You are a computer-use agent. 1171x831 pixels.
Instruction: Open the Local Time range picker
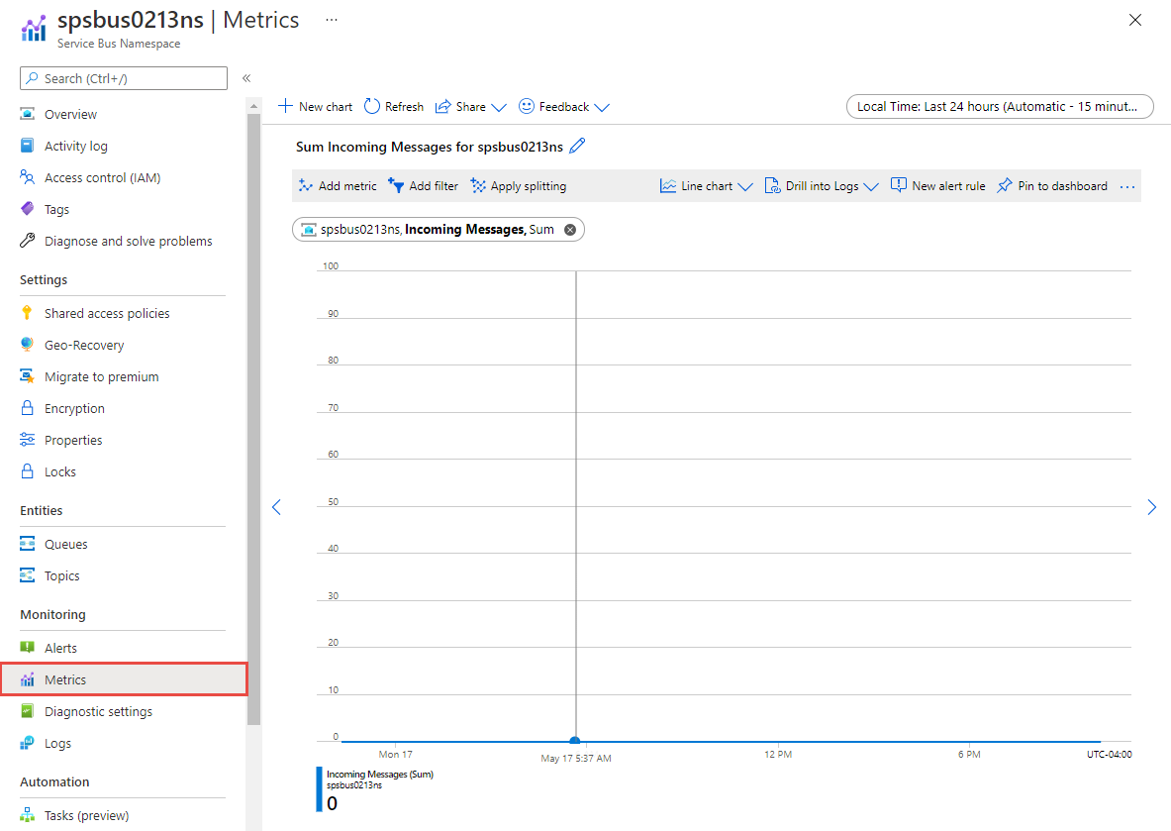point(999,106)
